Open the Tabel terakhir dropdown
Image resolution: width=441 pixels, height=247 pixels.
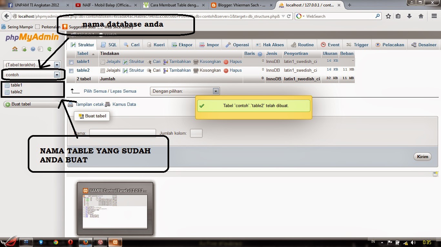click(57, 64)
